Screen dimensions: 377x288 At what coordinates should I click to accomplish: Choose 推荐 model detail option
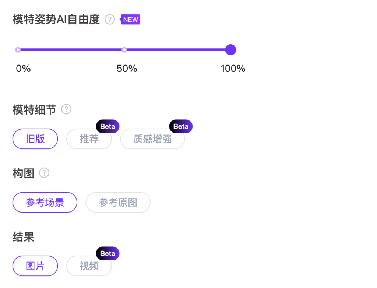(x=89, y=139)
